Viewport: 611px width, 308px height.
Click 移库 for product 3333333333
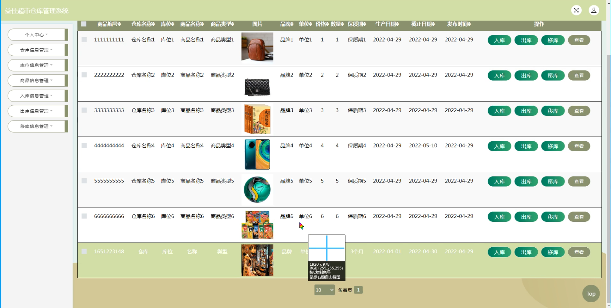(x=553, y=111)
